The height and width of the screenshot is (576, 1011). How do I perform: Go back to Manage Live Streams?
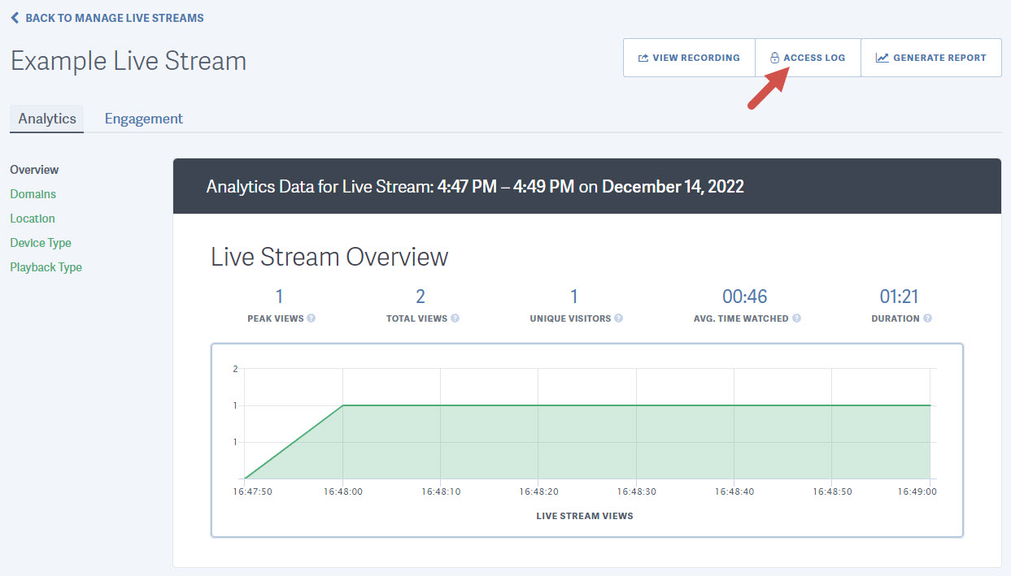tap(106, 17)
